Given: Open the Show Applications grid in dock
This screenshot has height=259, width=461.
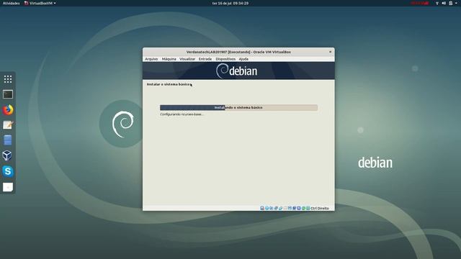Looking at the screenshot, I should tap(8, 79).
